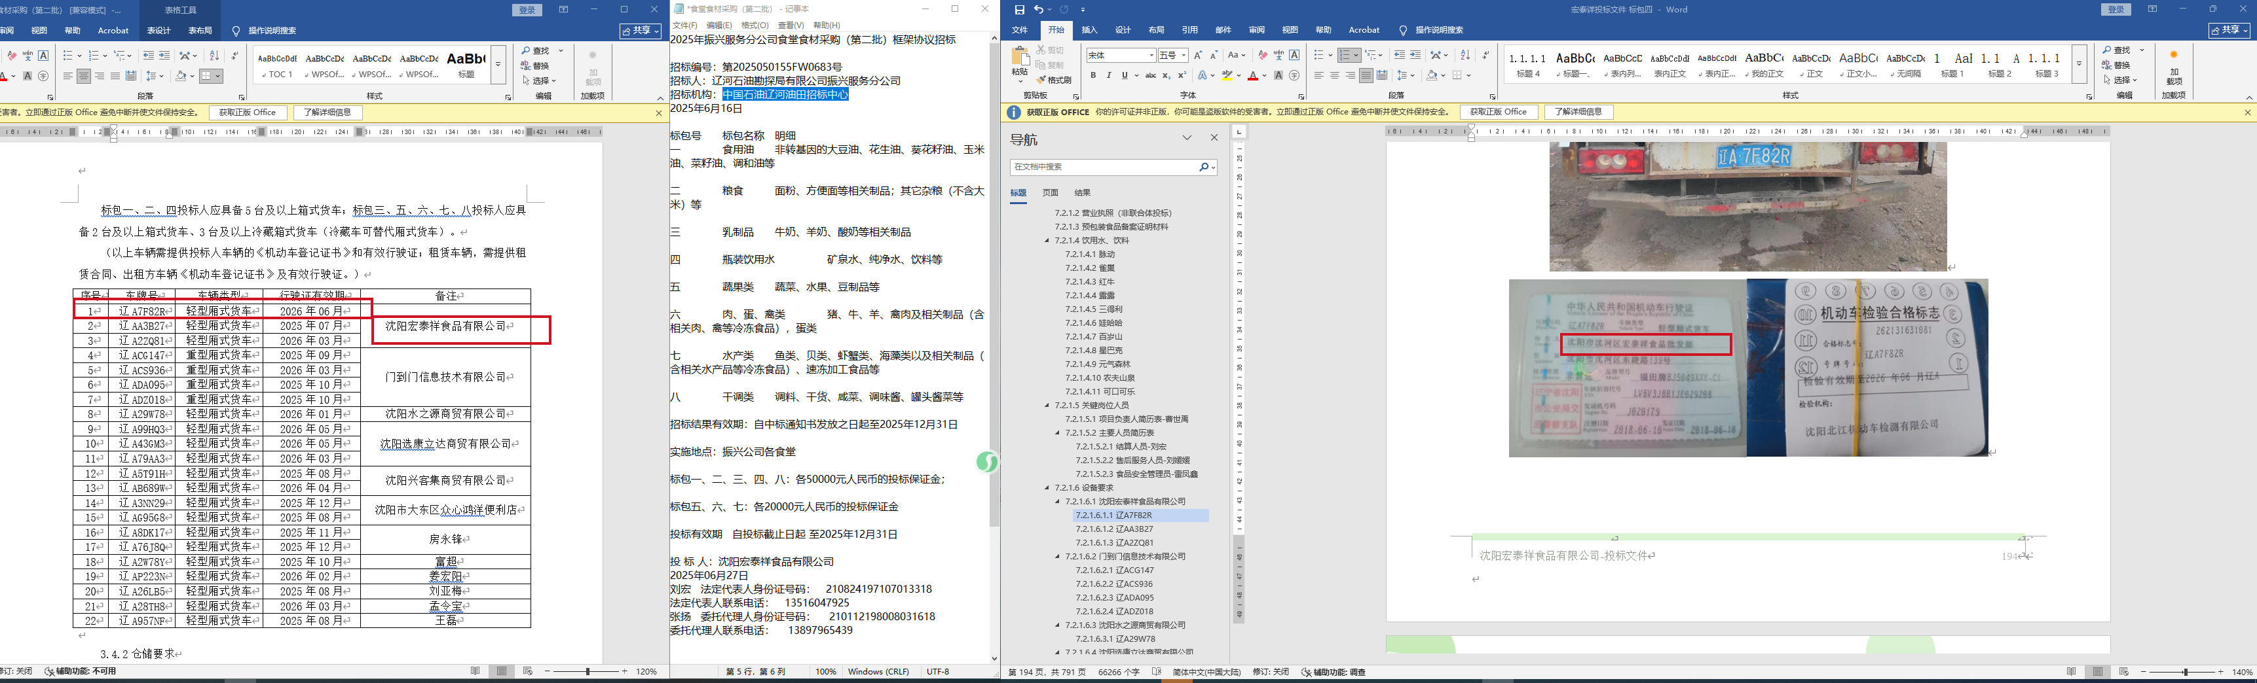Toggle justify alignment in right Word window
The width and height of the screenshot is (2257, 683).
click(x=1366, y=76)
